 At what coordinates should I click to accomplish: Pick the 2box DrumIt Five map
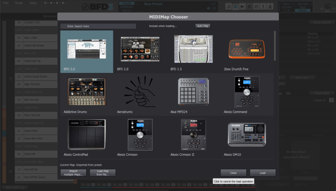click(247, 49)
